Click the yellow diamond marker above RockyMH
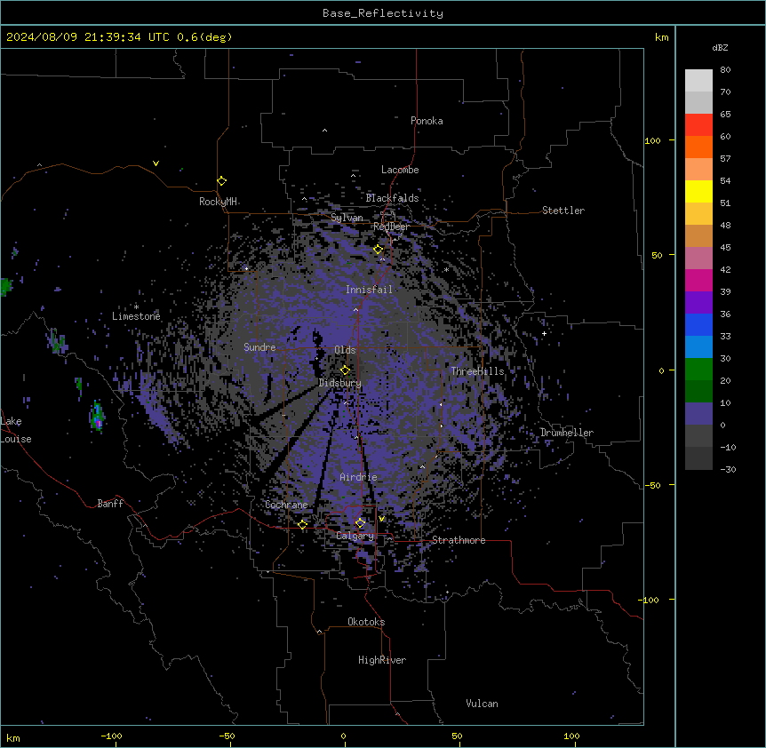Viewport: 766px width, 748px height. coord(222,181)
